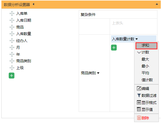Viewport: 161px width, 124px height.
Task: Click the move handle icon beside 入库日期
Action: (12, 20)
